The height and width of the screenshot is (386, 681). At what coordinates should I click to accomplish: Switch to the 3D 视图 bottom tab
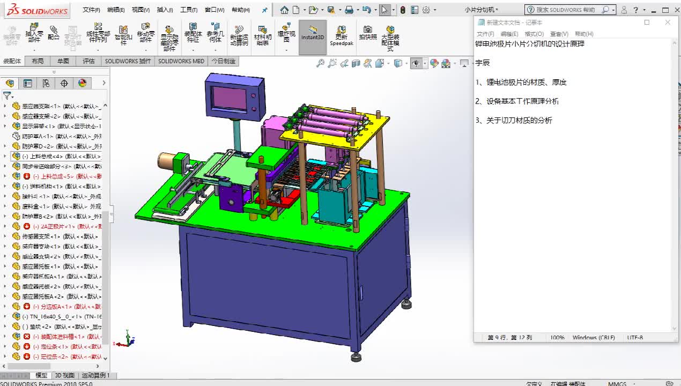click(x=65, y=376)
